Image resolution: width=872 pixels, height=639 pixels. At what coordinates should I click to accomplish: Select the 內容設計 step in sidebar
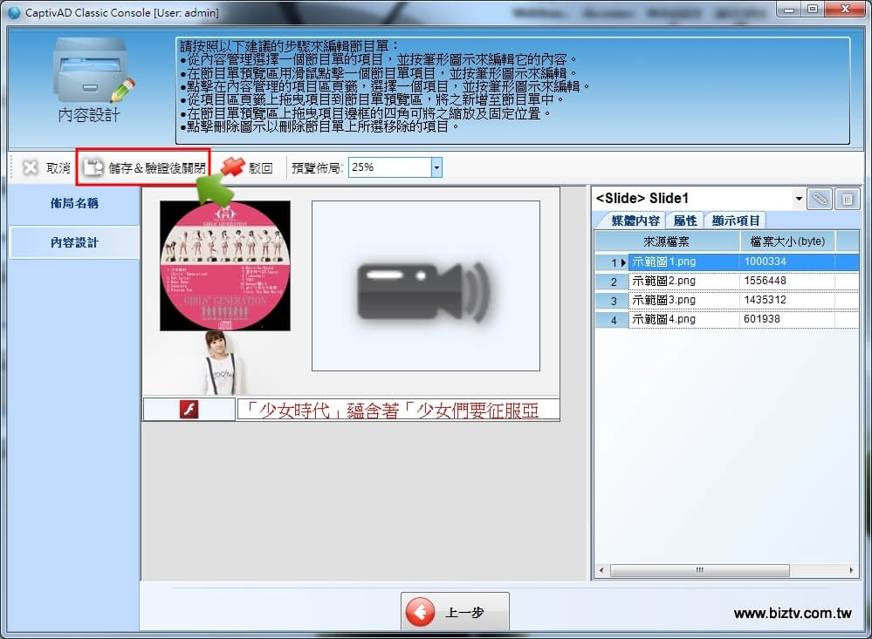(x=74, y=242)
